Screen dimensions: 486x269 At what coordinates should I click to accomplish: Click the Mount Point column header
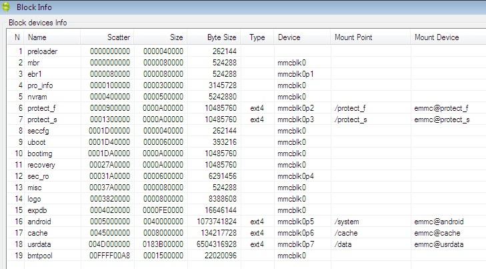[x=371, y=37]
